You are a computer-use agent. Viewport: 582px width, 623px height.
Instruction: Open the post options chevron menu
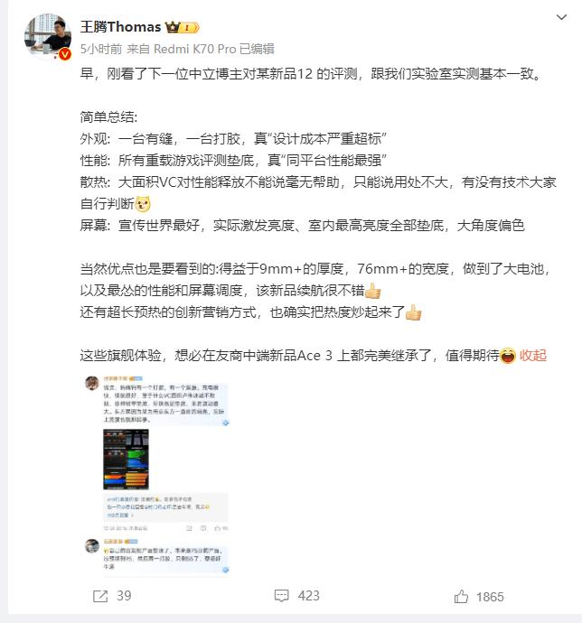click(x=561, y=17)
